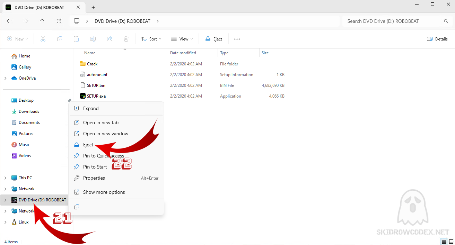Open the New dropdown menu
455x245 pixels.
[17, 39]
